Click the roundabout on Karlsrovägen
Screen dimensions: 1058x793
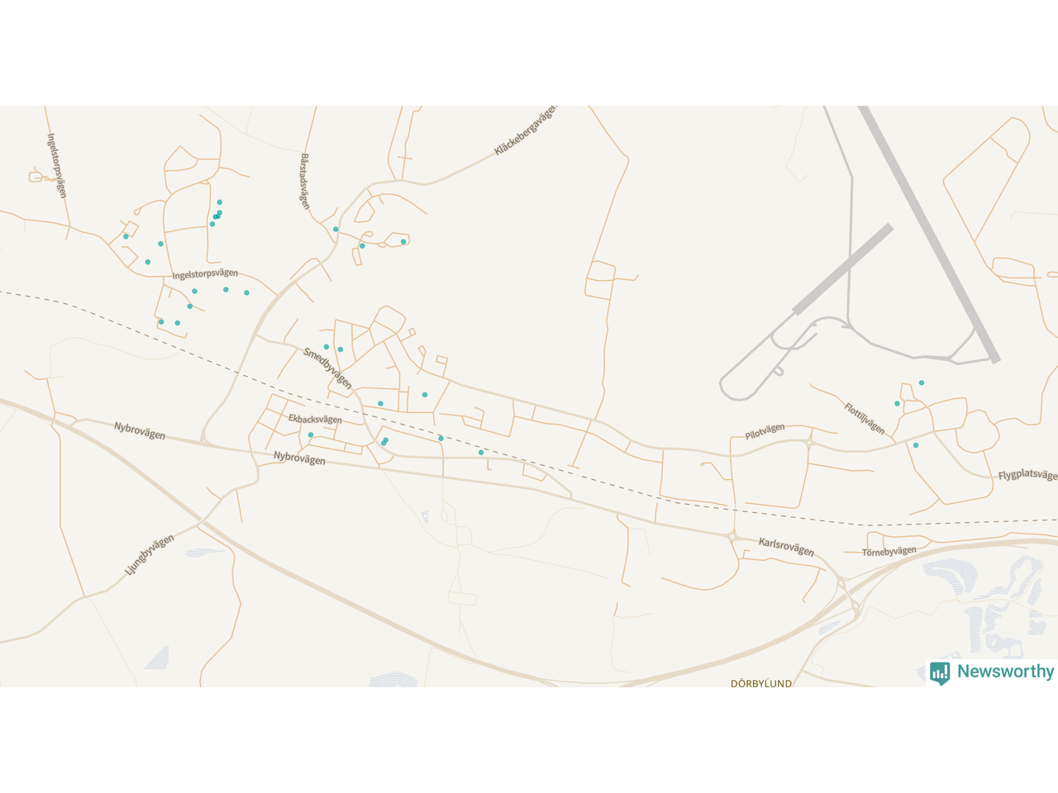click(732, 537)
